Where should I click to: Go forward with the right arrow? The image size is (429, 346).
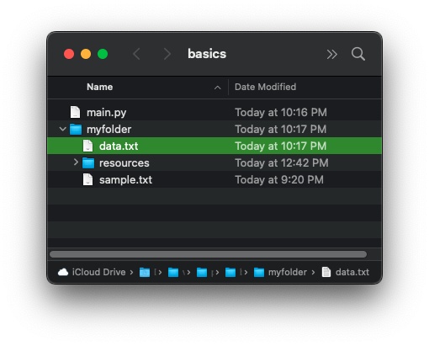click(167, 54)
